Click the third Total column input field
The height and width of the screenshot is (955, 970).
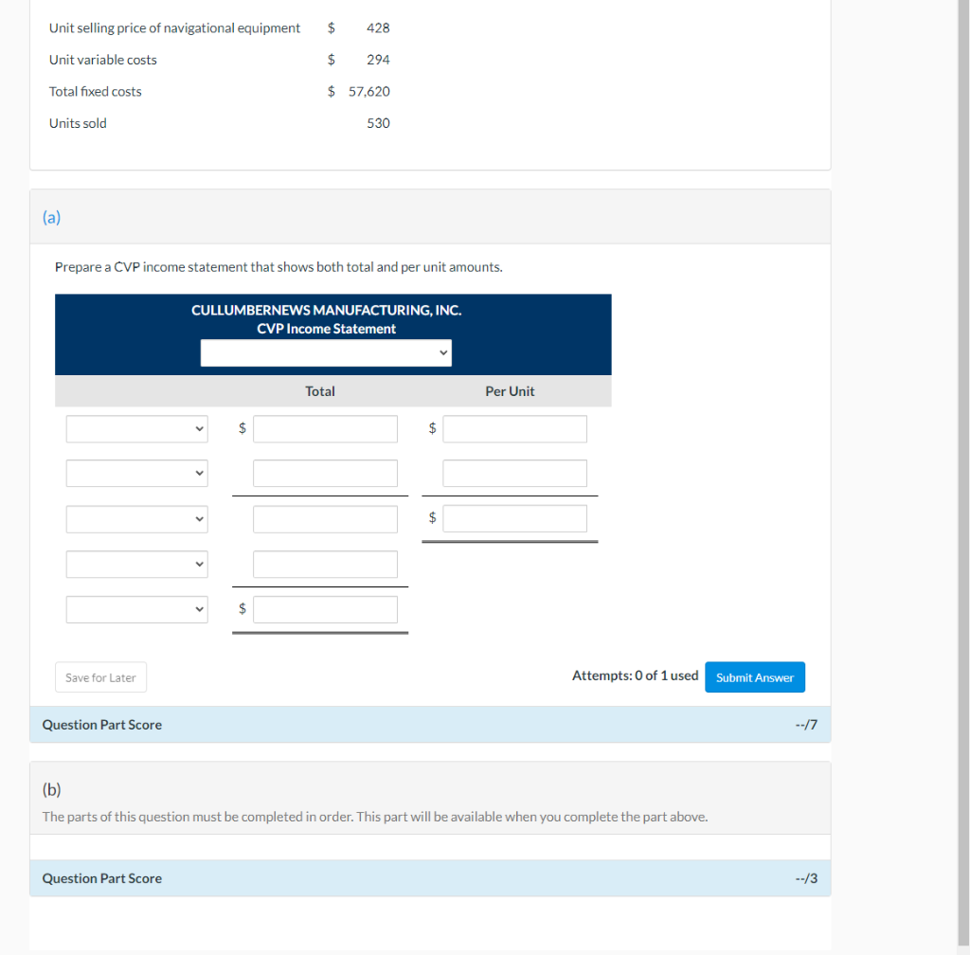click(325, 518)
